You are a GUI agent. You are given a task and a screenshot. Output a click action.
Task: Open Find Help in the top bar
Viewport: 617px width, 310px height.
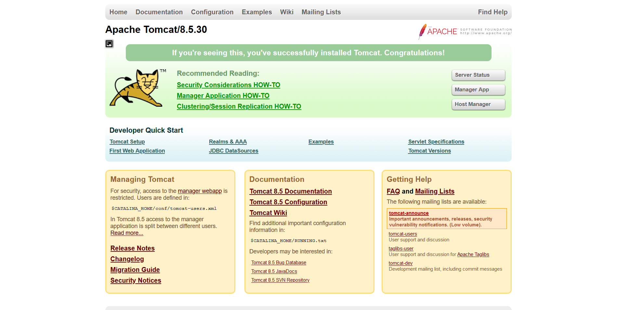pos(492,12)
